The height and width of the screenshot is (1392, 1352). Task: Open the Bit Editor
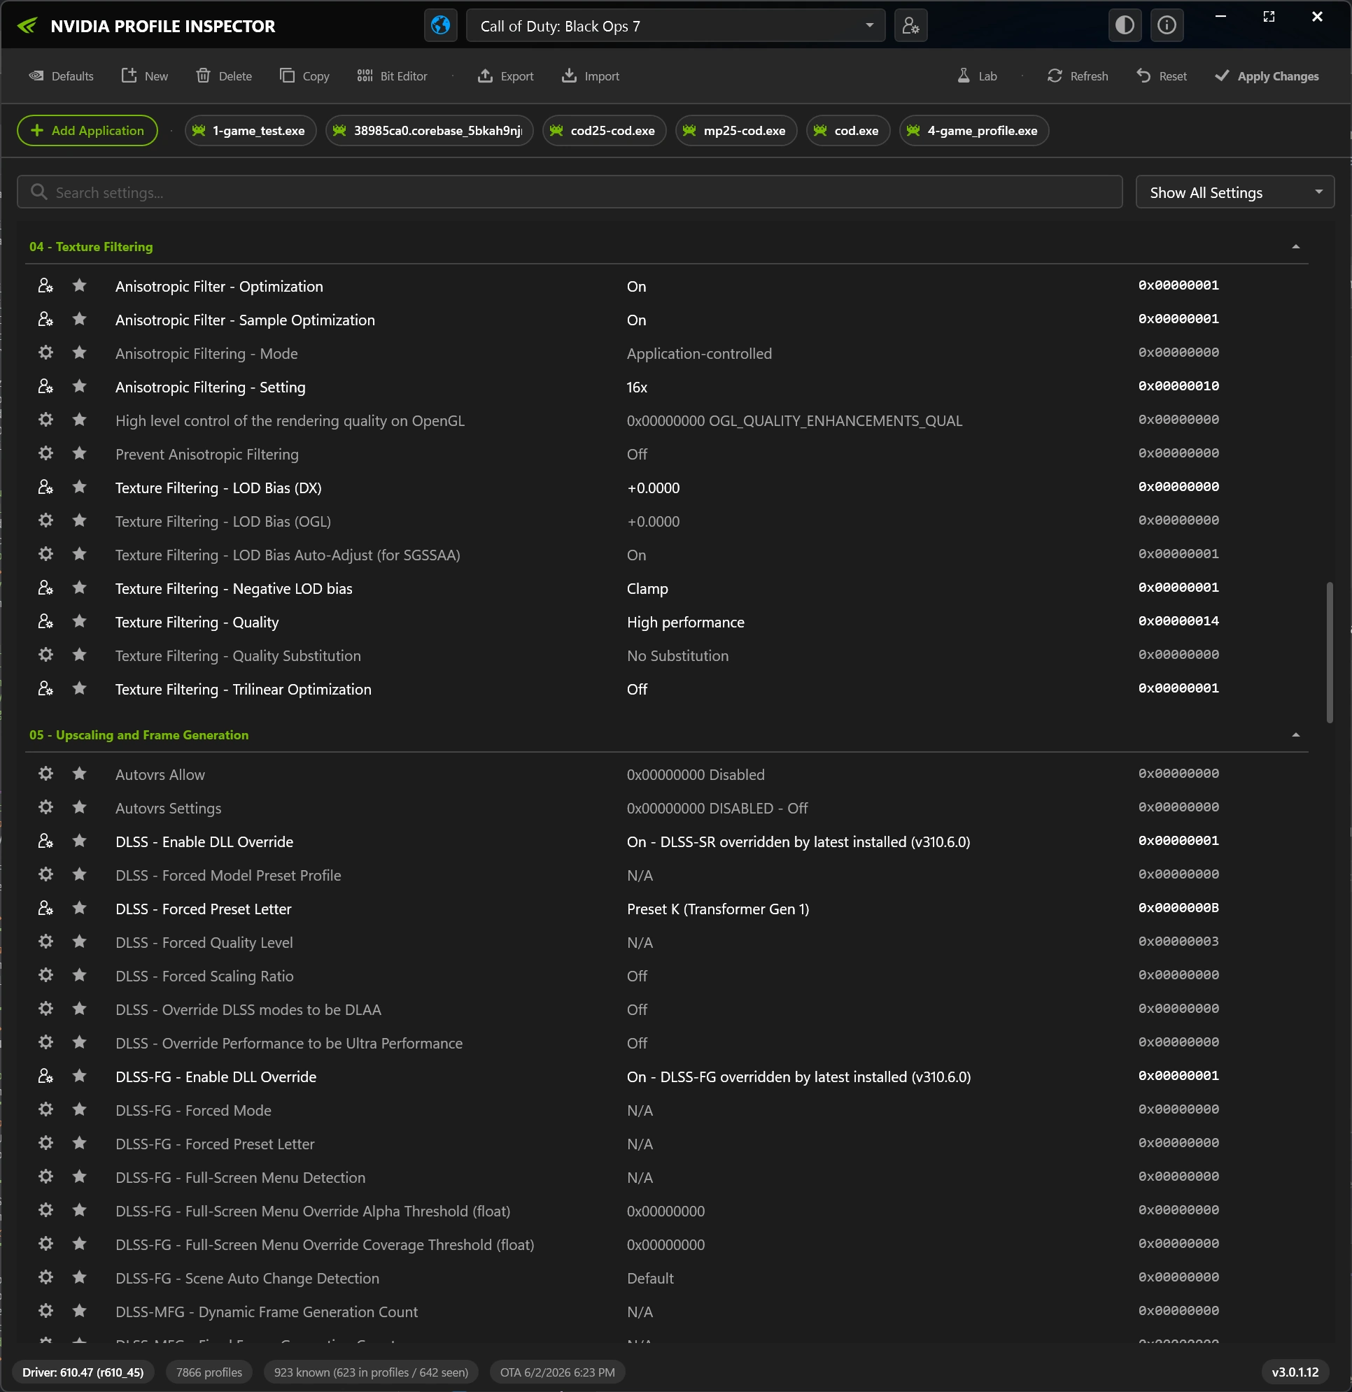point(392,76)
